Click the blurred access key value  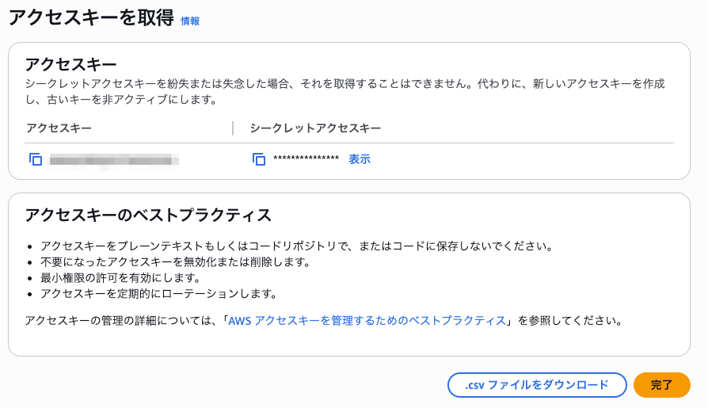click(x=113, y=160)
